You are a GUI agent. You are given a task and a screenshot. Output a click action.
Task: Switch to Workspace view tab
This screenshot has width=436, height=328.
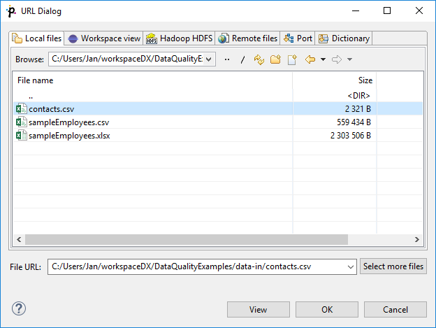(x=104, y=38)
